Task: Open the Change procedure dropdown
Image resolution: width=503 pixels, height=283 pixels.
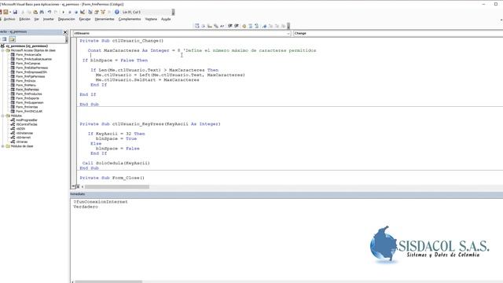Action: tap(398, 33)
